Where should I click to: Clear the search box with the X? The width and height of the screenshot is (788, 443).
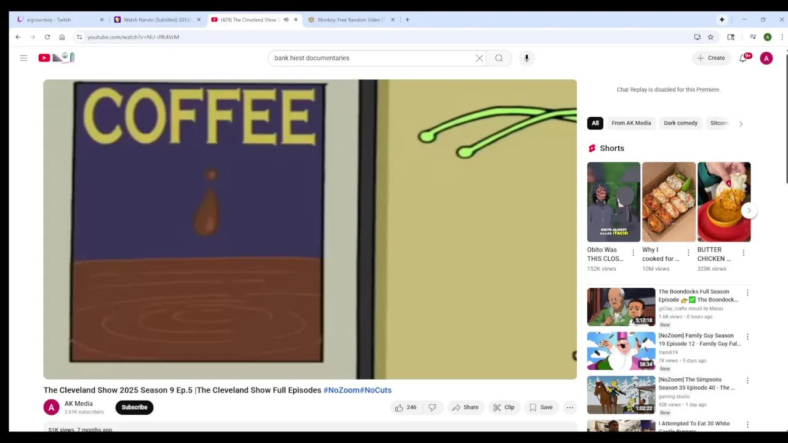(x=480, y=58)
